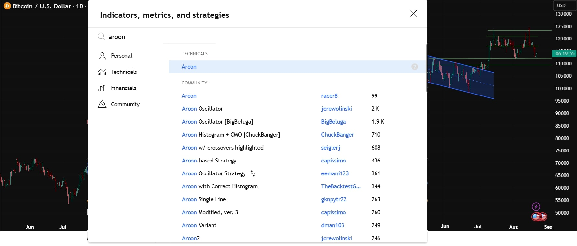Click the search magnifier icon

(101, 36)
